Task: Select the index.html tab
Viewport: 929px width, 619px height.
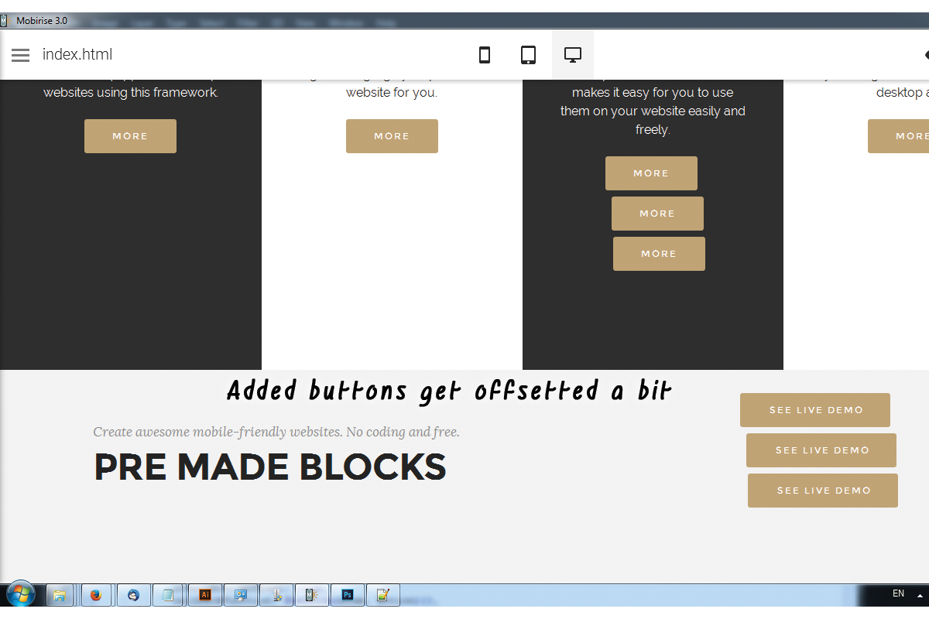Action: [77, 55]
